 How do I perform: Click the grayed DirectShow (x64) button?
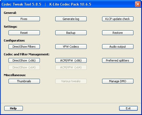[x=24, y=67]
